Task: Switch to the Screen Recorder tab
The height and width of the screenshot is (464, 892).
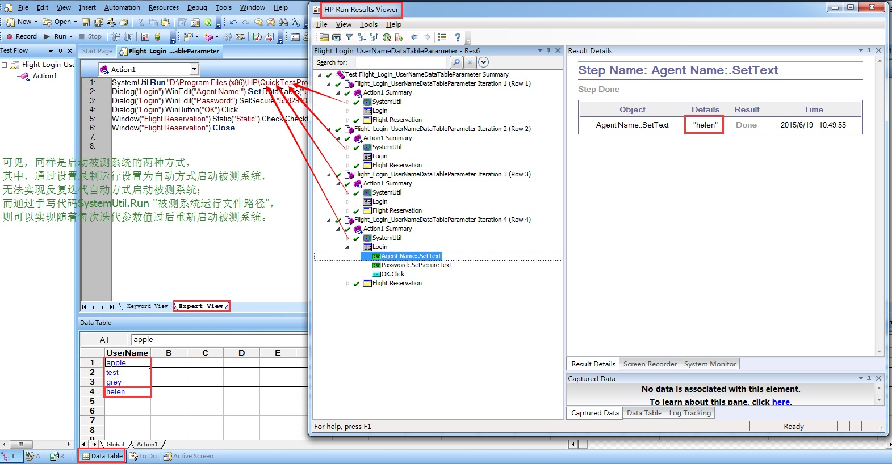Action: pos(650,364)
